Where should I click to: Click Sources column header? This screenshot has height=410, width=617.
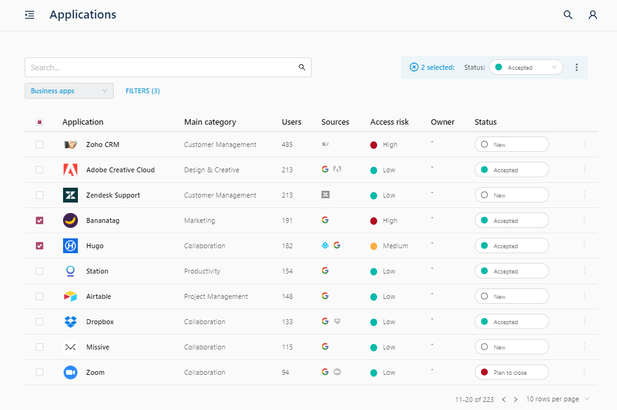point(335,122)
